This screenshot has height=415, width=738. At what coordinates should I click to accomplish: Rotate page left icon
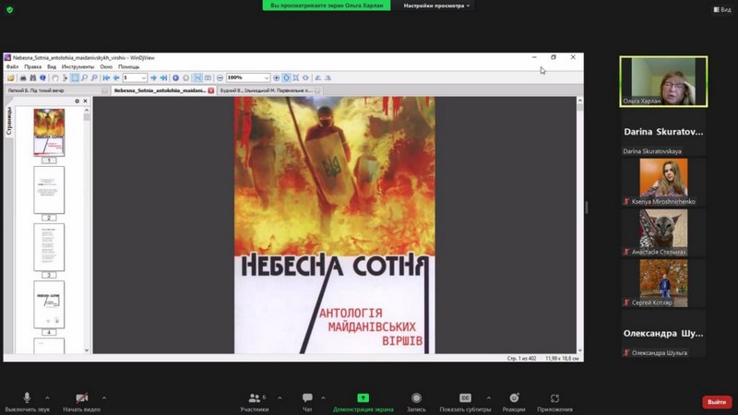coord(318,77)
